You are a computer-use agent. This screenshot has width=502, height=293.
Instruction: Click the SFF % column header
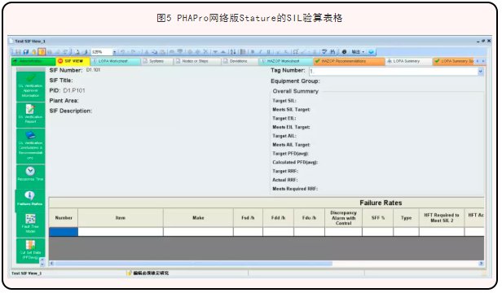pyautogui.click(x=378, y=218)
